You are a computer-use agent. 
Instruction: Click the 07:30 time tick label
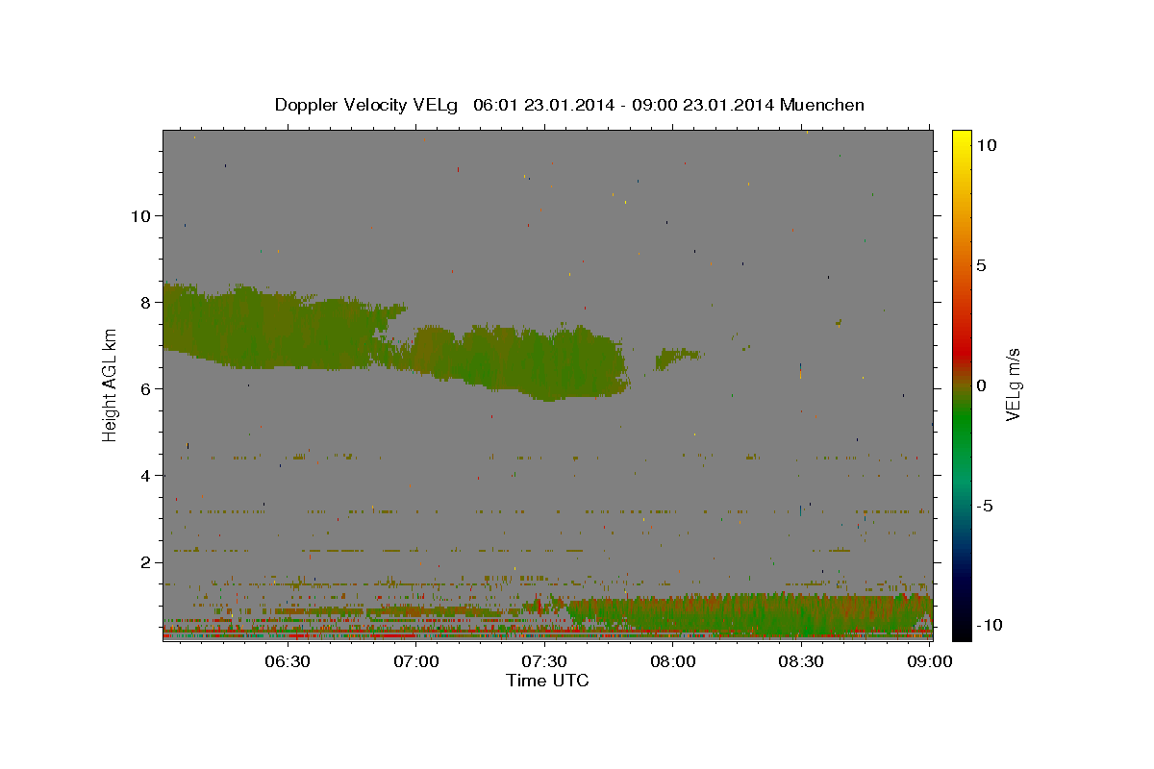[544, 661]
